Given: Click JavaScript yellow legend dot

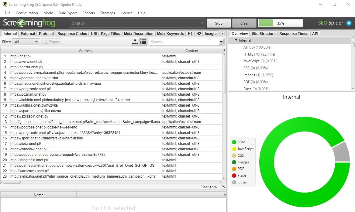Looking at the screenshot, I should (234, 149).
